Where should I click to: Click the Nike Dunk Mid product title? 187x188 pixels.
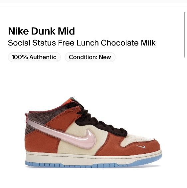[42, 31]
